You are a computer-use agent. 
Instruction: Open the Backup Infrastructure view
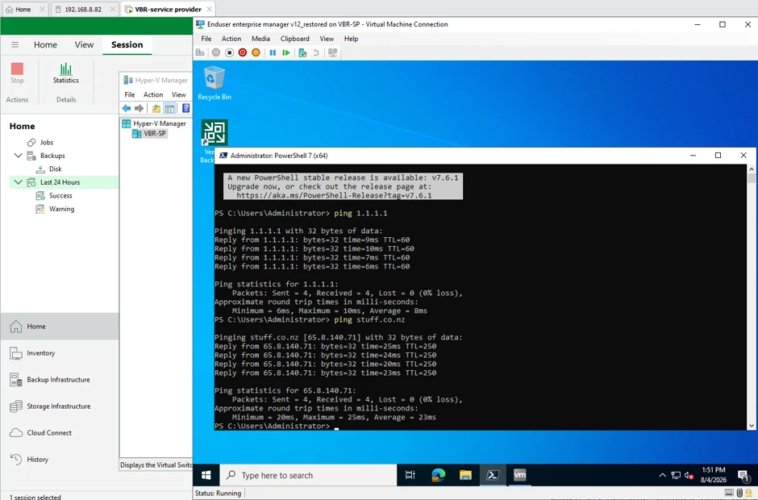pyautogui.click(x=59, y=380)
